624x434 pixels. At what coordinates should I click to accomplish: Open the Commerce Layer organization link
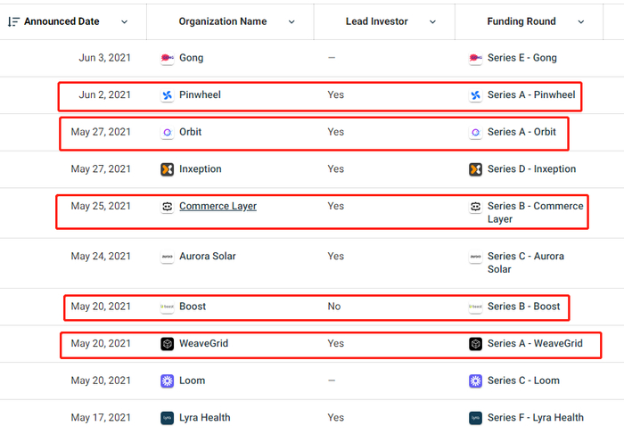point(218,207)
